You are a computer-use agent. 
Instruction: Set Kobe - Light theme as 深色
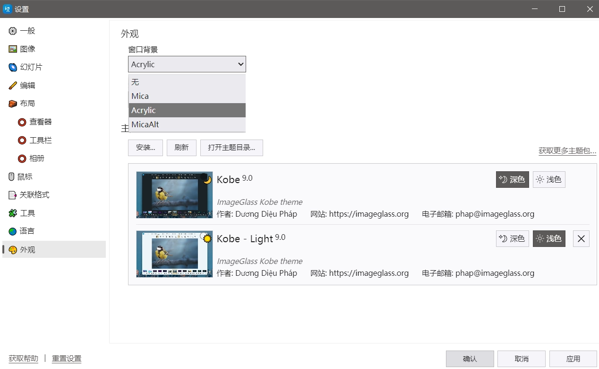[512, 239]
